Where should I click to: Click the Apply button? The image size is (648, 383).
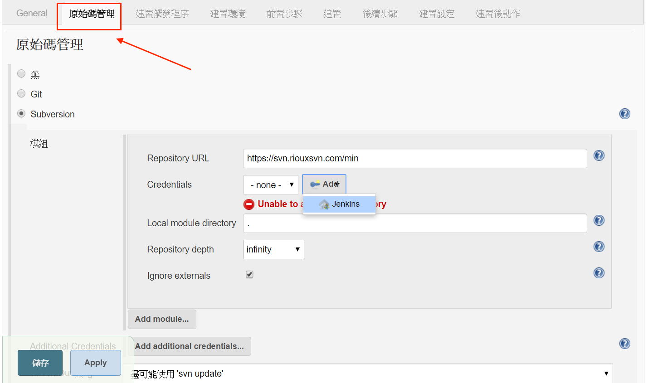point(96,363)
